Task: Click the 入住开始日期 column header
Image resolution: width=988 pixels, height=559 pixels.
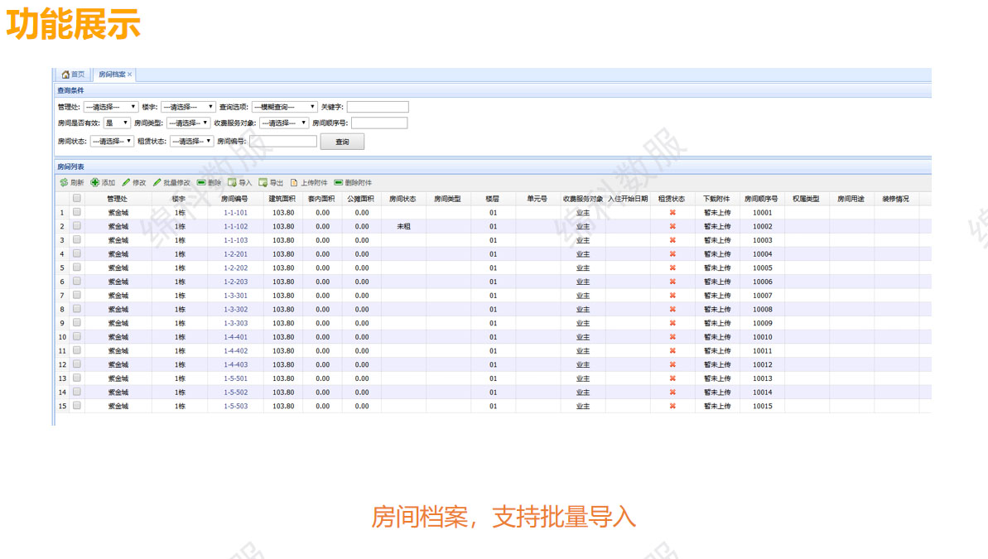Action: 628,199
